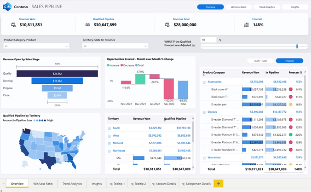Screen dimensions: 311x192
Task: Click the Develop funnel bar $15.5M
Action: click(57, 81)
